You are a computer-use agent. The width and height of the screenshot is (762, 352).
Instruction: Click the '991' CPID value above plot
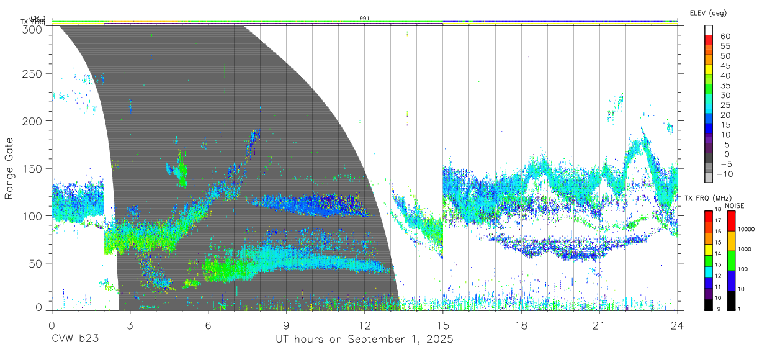point(364,19)
